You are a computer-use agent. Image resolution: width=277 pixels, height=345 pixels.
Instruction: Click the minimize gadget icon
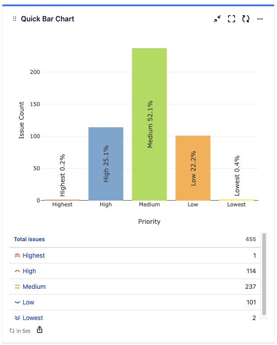point(217,19)
